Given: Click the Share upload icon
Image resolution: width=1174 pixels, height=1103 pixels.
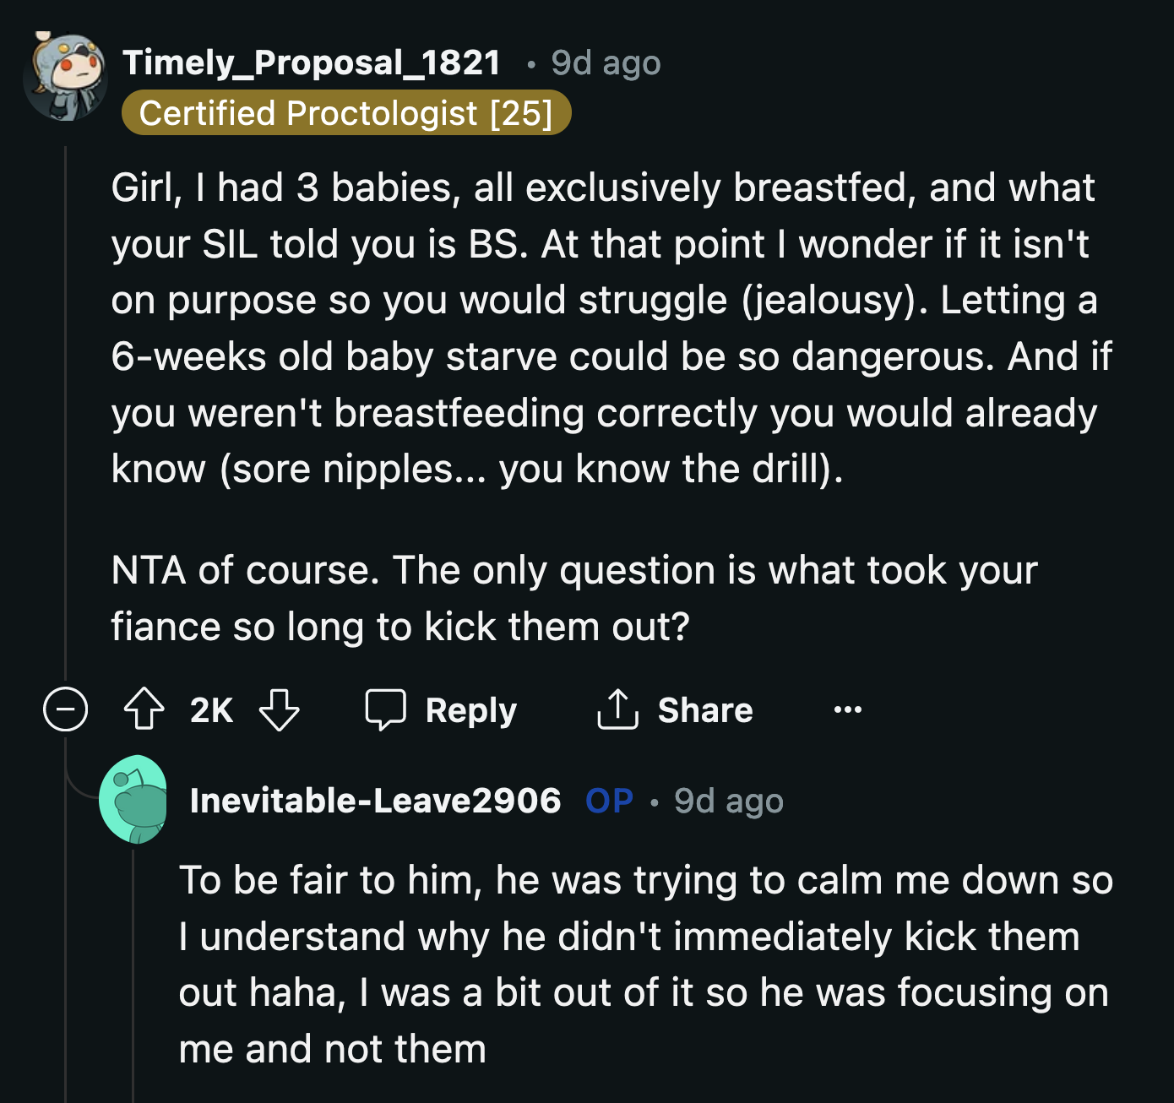Looking at the screenshot, I should point(618,709).
